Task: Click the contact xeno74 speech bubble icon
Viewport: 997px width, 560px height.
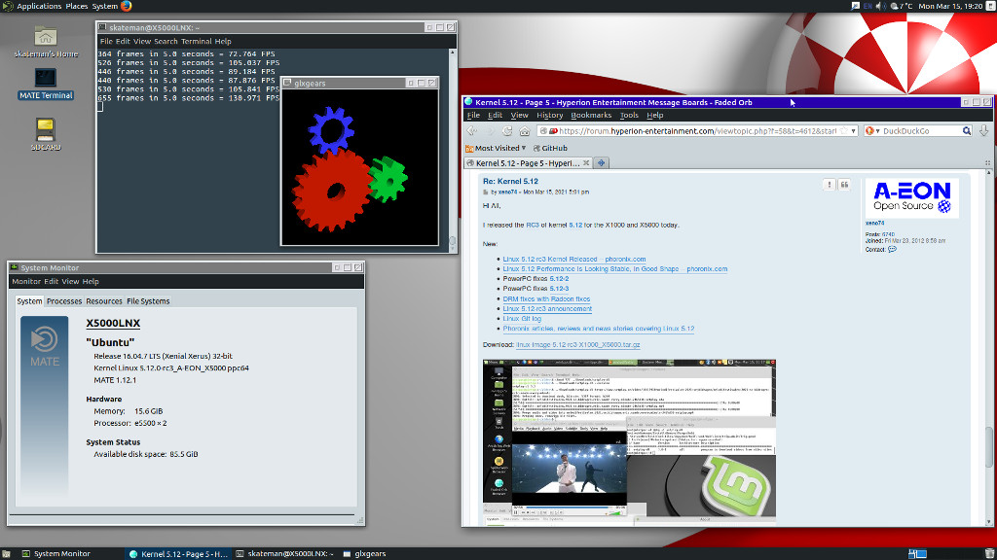Action: click(x=892, y=250)
